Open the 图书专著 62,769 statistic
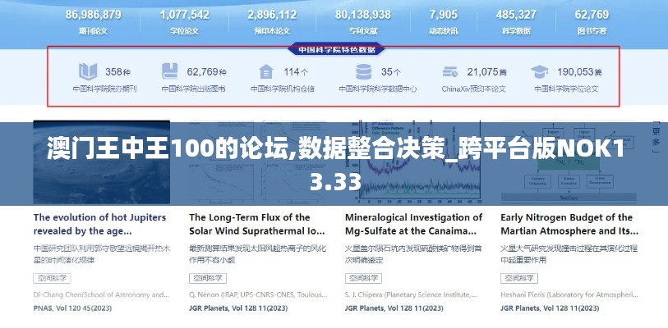This screenshot has height=328, width=668. pos(592,21)
